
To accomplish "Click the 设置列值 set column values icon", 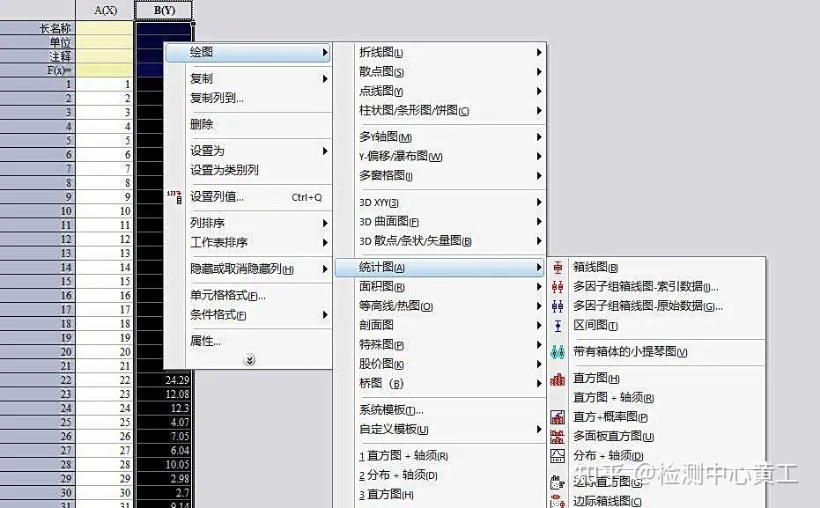I will (174, 197).
